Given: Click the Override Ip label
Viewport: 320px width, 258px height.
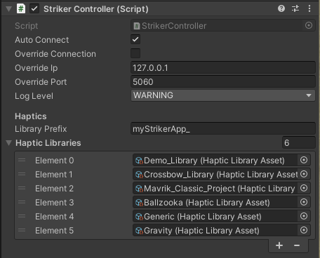Looking at the screenshot, I should [x=36, y=68].
